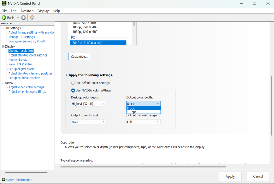Click the PC resolution group header

coord(73,38)
